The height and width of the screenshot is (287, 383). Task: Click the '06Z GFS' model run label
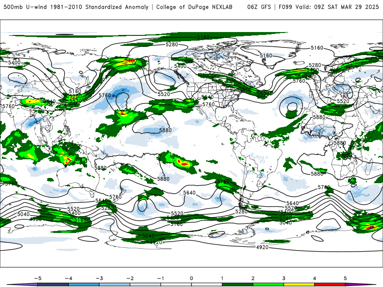click(259, 7)
